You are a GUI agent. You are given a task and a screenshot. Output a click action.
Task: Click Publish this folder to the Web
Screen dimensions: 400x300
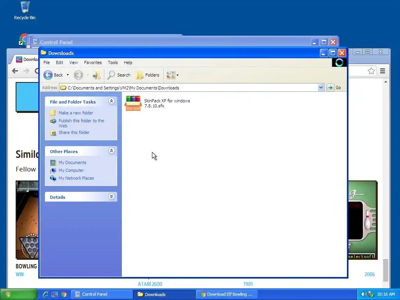(x=81, y=123)
